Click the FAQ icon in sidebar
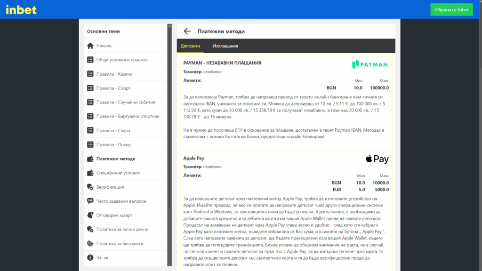This screenshot has width=482, height=271. [x=90, y=201]
